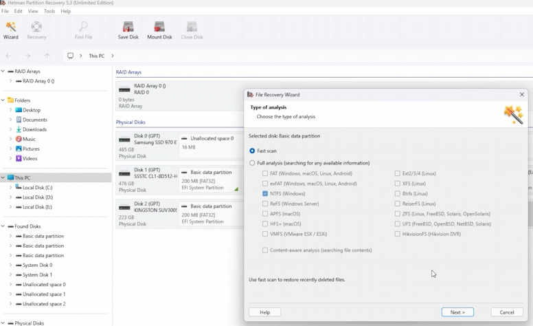Expand the Unallocated space 2 node
This screenshot has height=326, width=533.
(10, 303)
